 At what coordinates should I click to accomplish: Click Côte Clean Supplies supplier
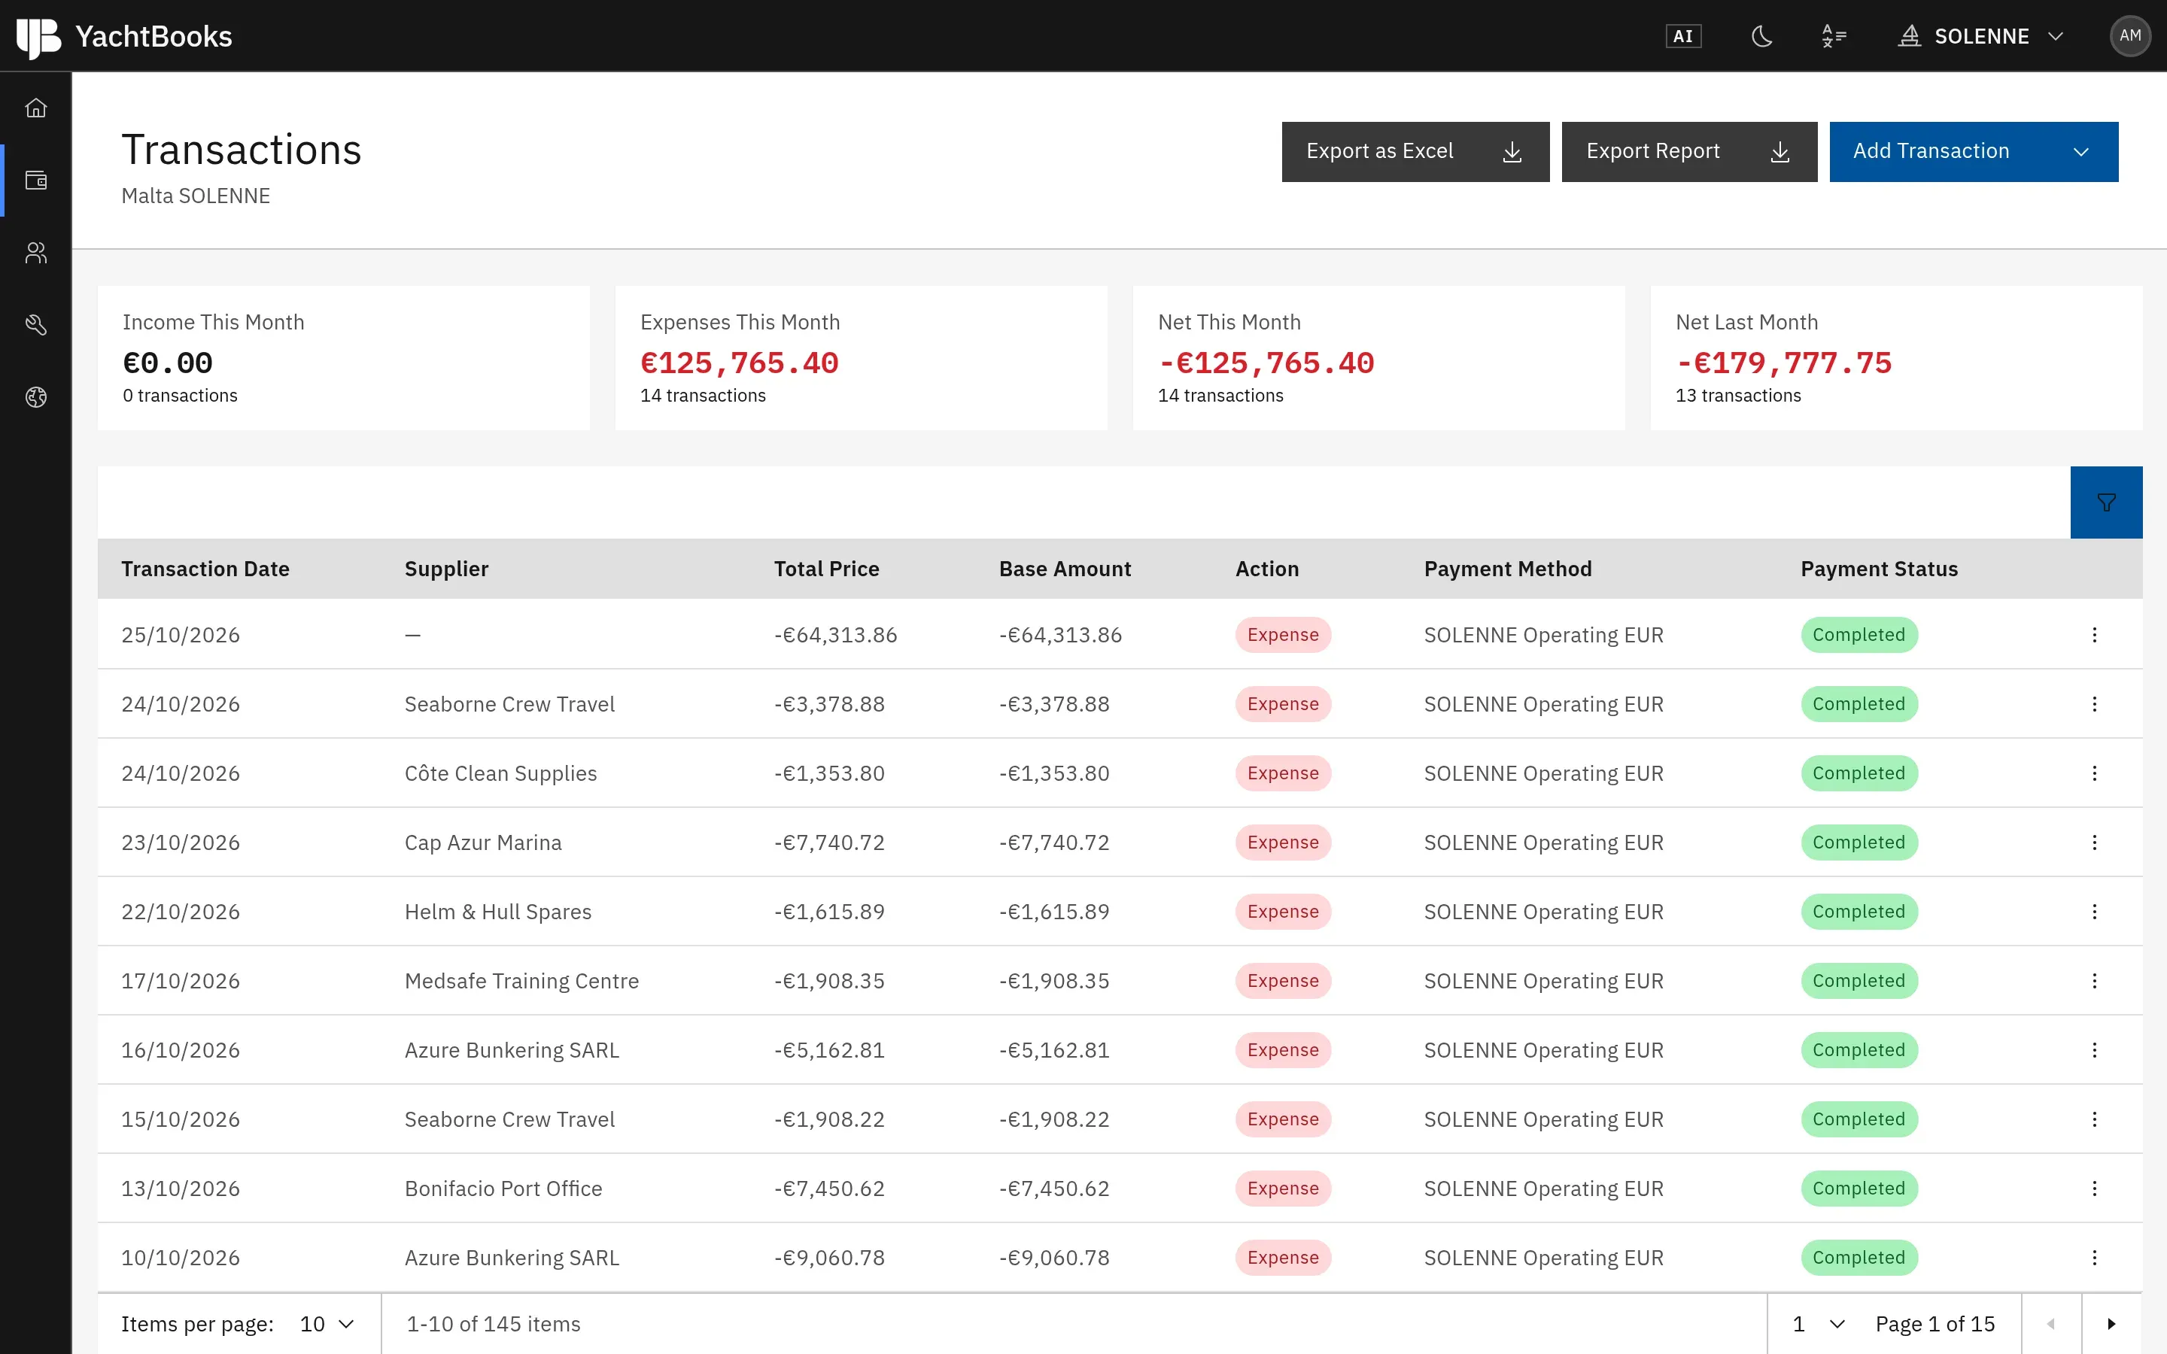click(500, 773)
